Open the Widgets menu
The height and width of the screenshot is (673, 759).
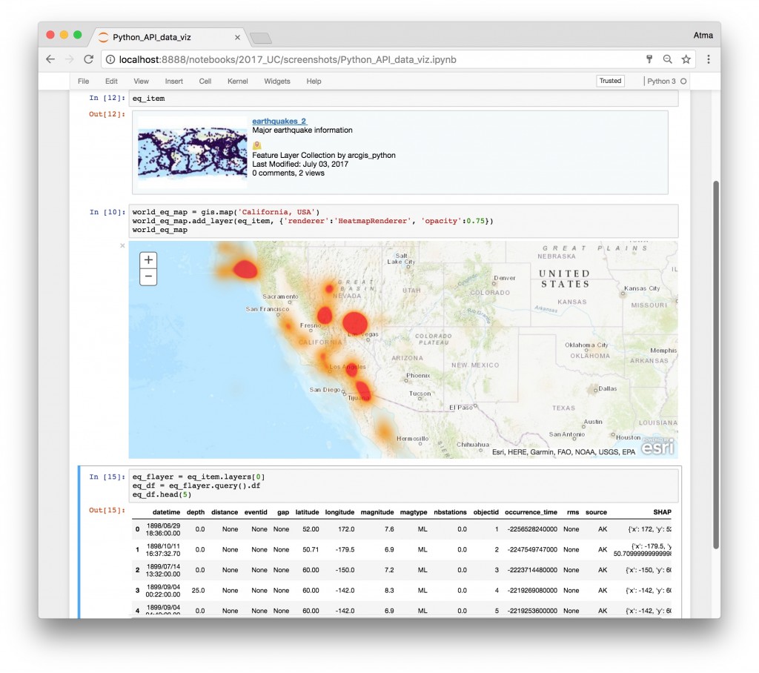pyautogui.click(x=277, y=81)
